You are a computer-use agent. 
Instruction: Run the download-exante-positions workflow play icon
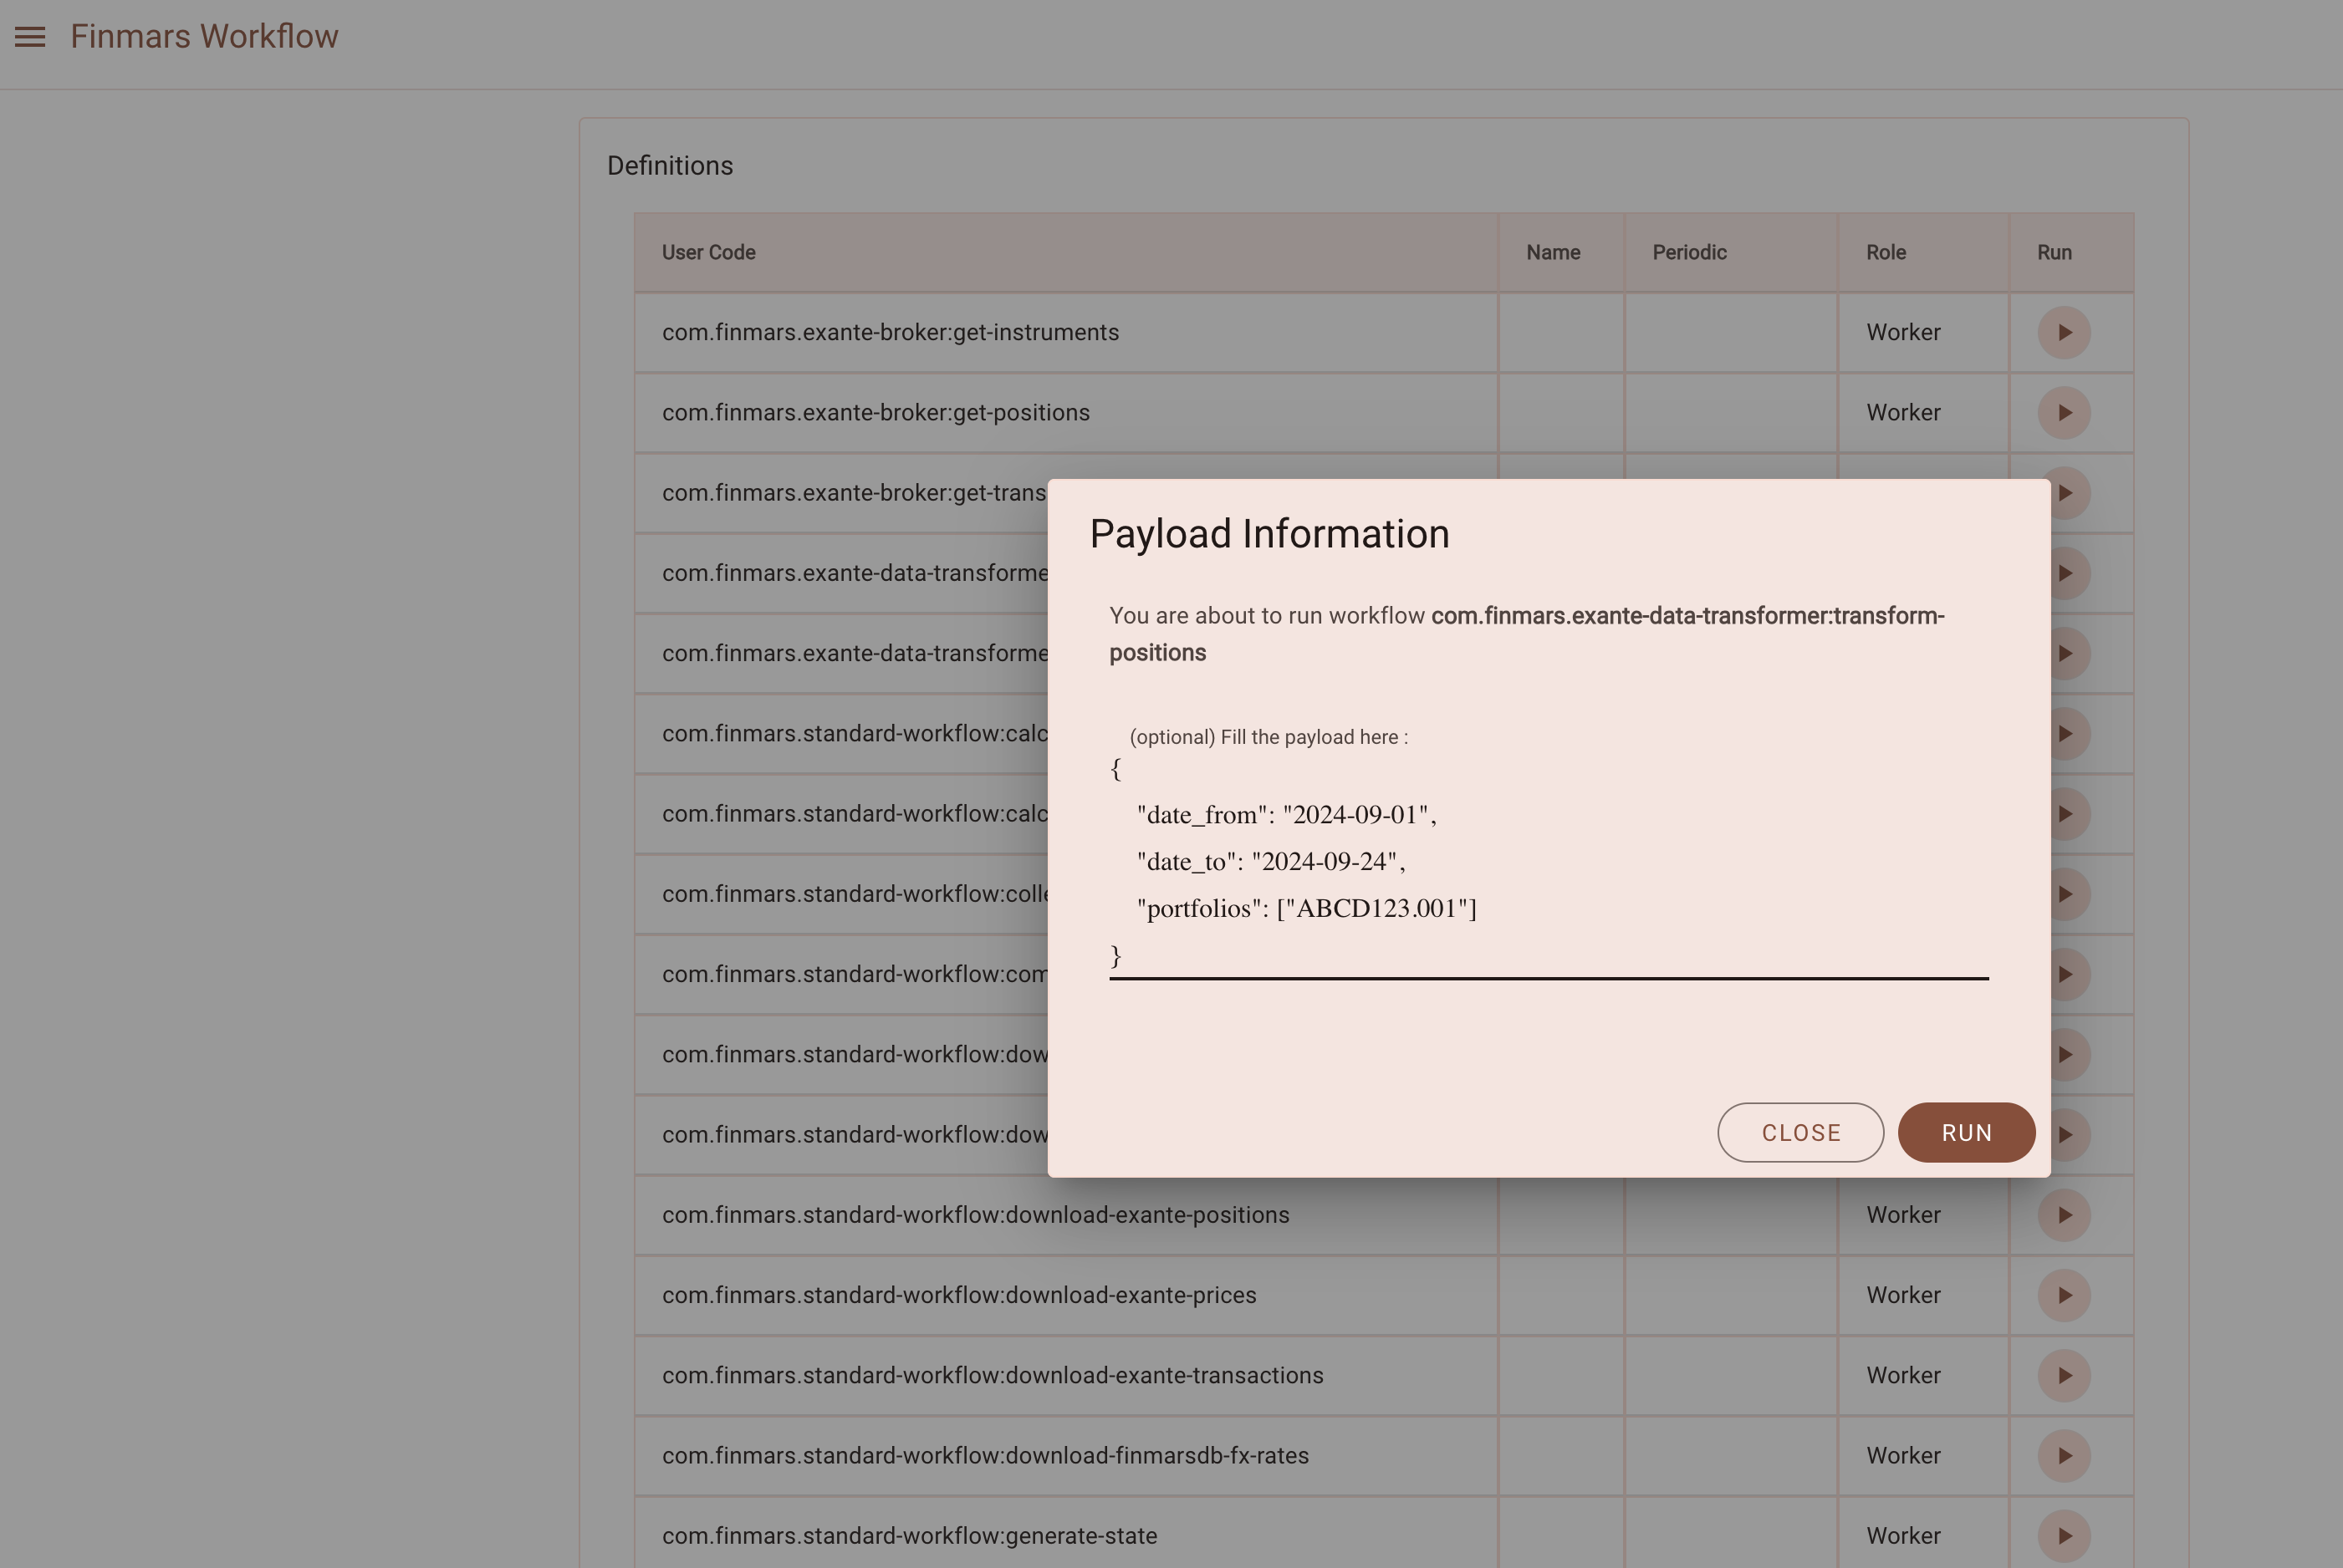[x=2063, y=1215]
